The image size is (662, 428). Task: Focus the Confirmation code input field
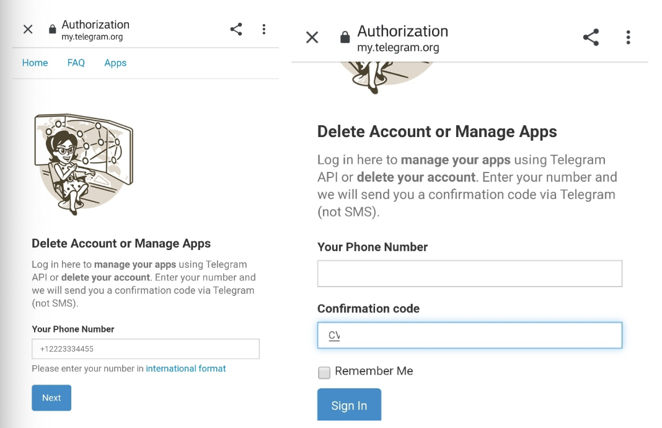point(469,336)
